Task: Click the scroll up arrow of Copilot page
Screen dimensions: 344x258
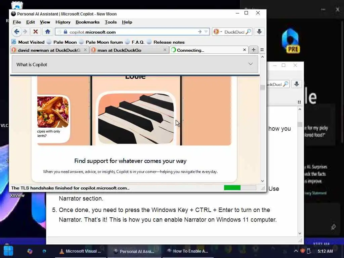Action: (262, 57)
